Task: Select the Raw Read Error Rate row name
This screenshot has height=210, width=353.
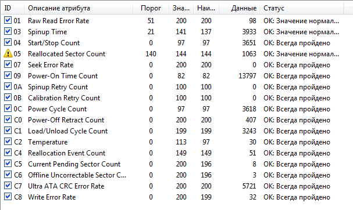Action: (59, 21)
